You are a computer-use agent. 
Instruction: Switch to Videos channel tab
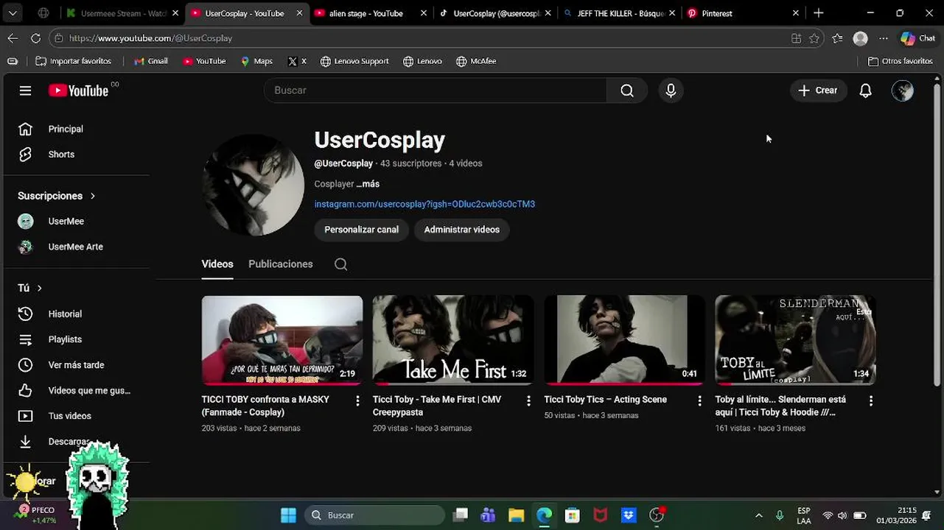point(217,264)
